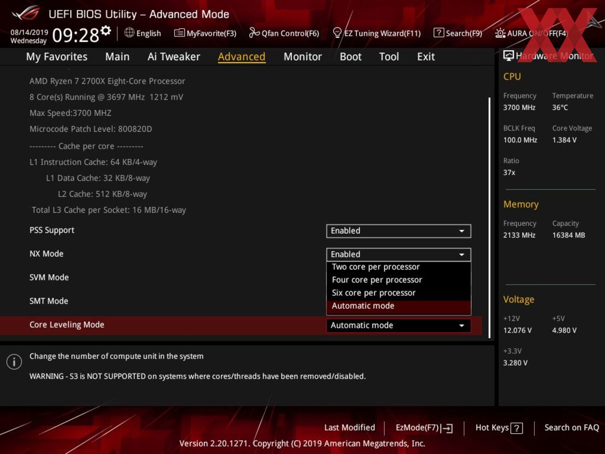605x454 pixels.
Task: Click 8 Core(s) Running line
Action: pyautogui.click(x=106, y=97)
